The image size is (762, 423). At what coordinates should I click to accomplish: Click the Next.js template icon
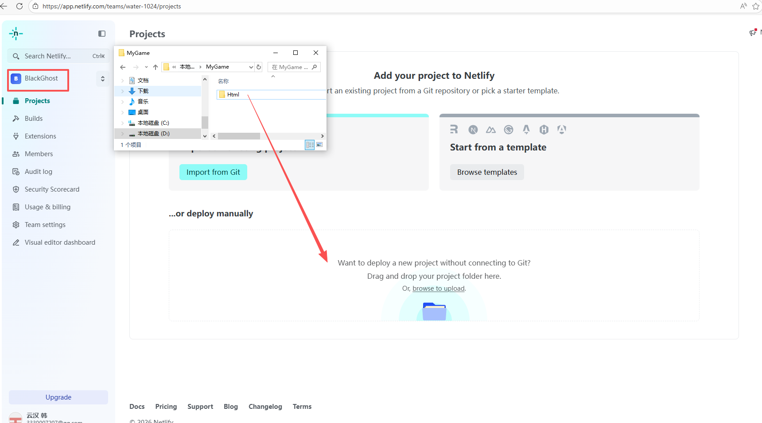[473, 130]
